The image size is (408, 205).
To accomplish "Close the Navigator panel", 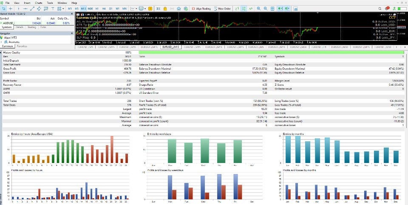I will 72,33.
